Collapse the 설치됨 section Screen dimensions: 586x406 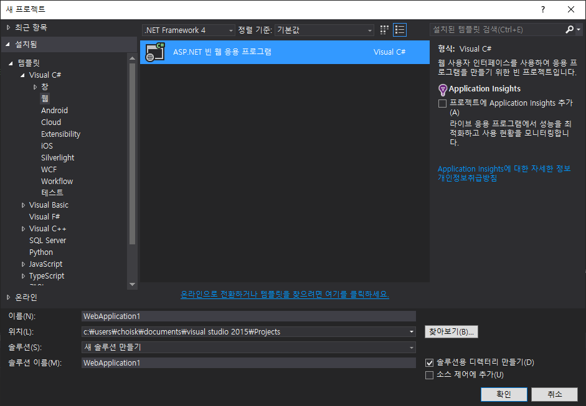(8, 44)
